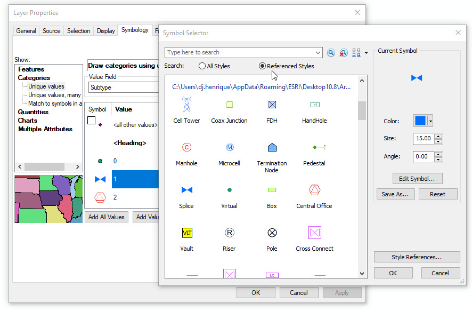
Task: Switch to the General tab
Action: pos(26,31)
